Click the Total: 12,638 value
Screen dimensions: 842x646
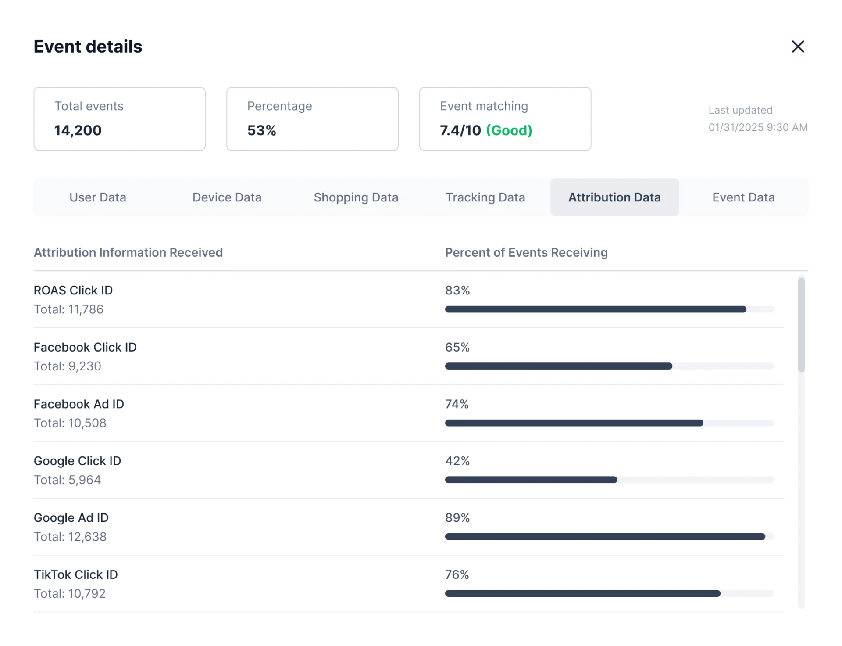(x=70, y=537)
